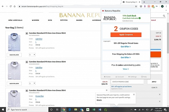
Task: Click the Enter Promo Code field
Action: pos(126,82)
